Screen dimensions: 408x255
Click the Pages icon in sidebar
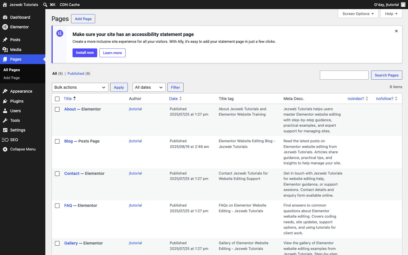pos(5,59)
